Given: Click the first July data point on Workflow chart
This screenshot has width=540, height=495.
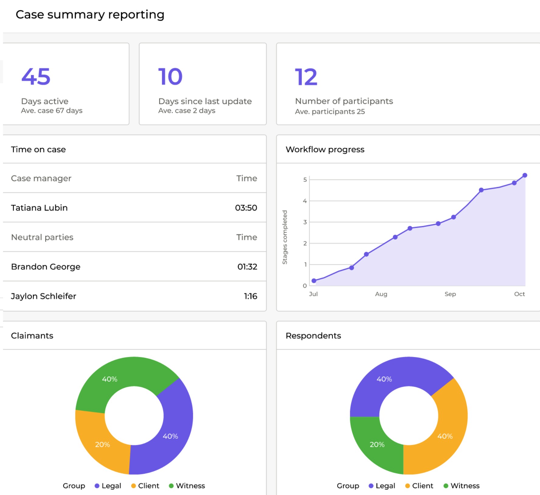Looking at the screenshot, I should pyautogui.click(x=314, y=281).
